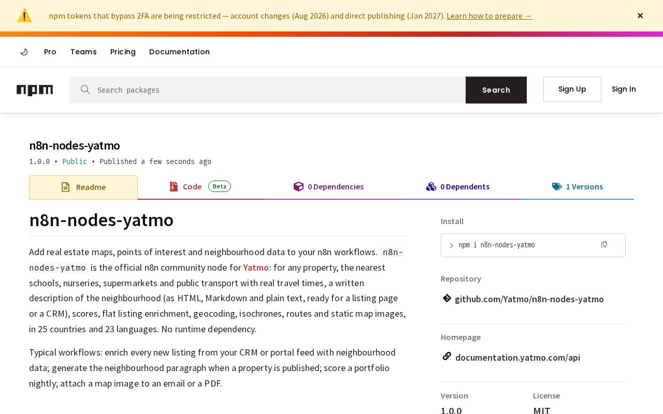Viewport: 663px width, 414px height.
Task: Open the Readme tab
Action: click(x=83, y=187)
